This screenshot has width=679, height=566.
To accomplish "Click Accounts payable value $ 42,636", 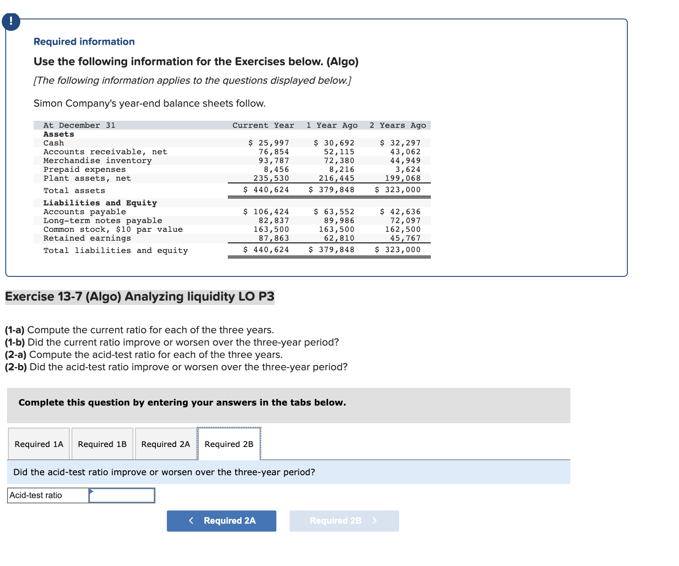I will tap(400, 212).
